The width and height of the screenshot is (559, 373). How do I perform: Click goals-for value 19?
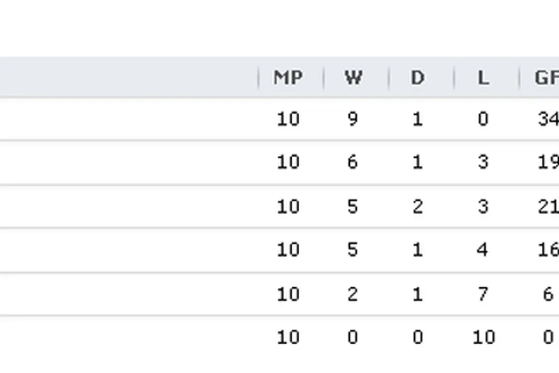548,162
